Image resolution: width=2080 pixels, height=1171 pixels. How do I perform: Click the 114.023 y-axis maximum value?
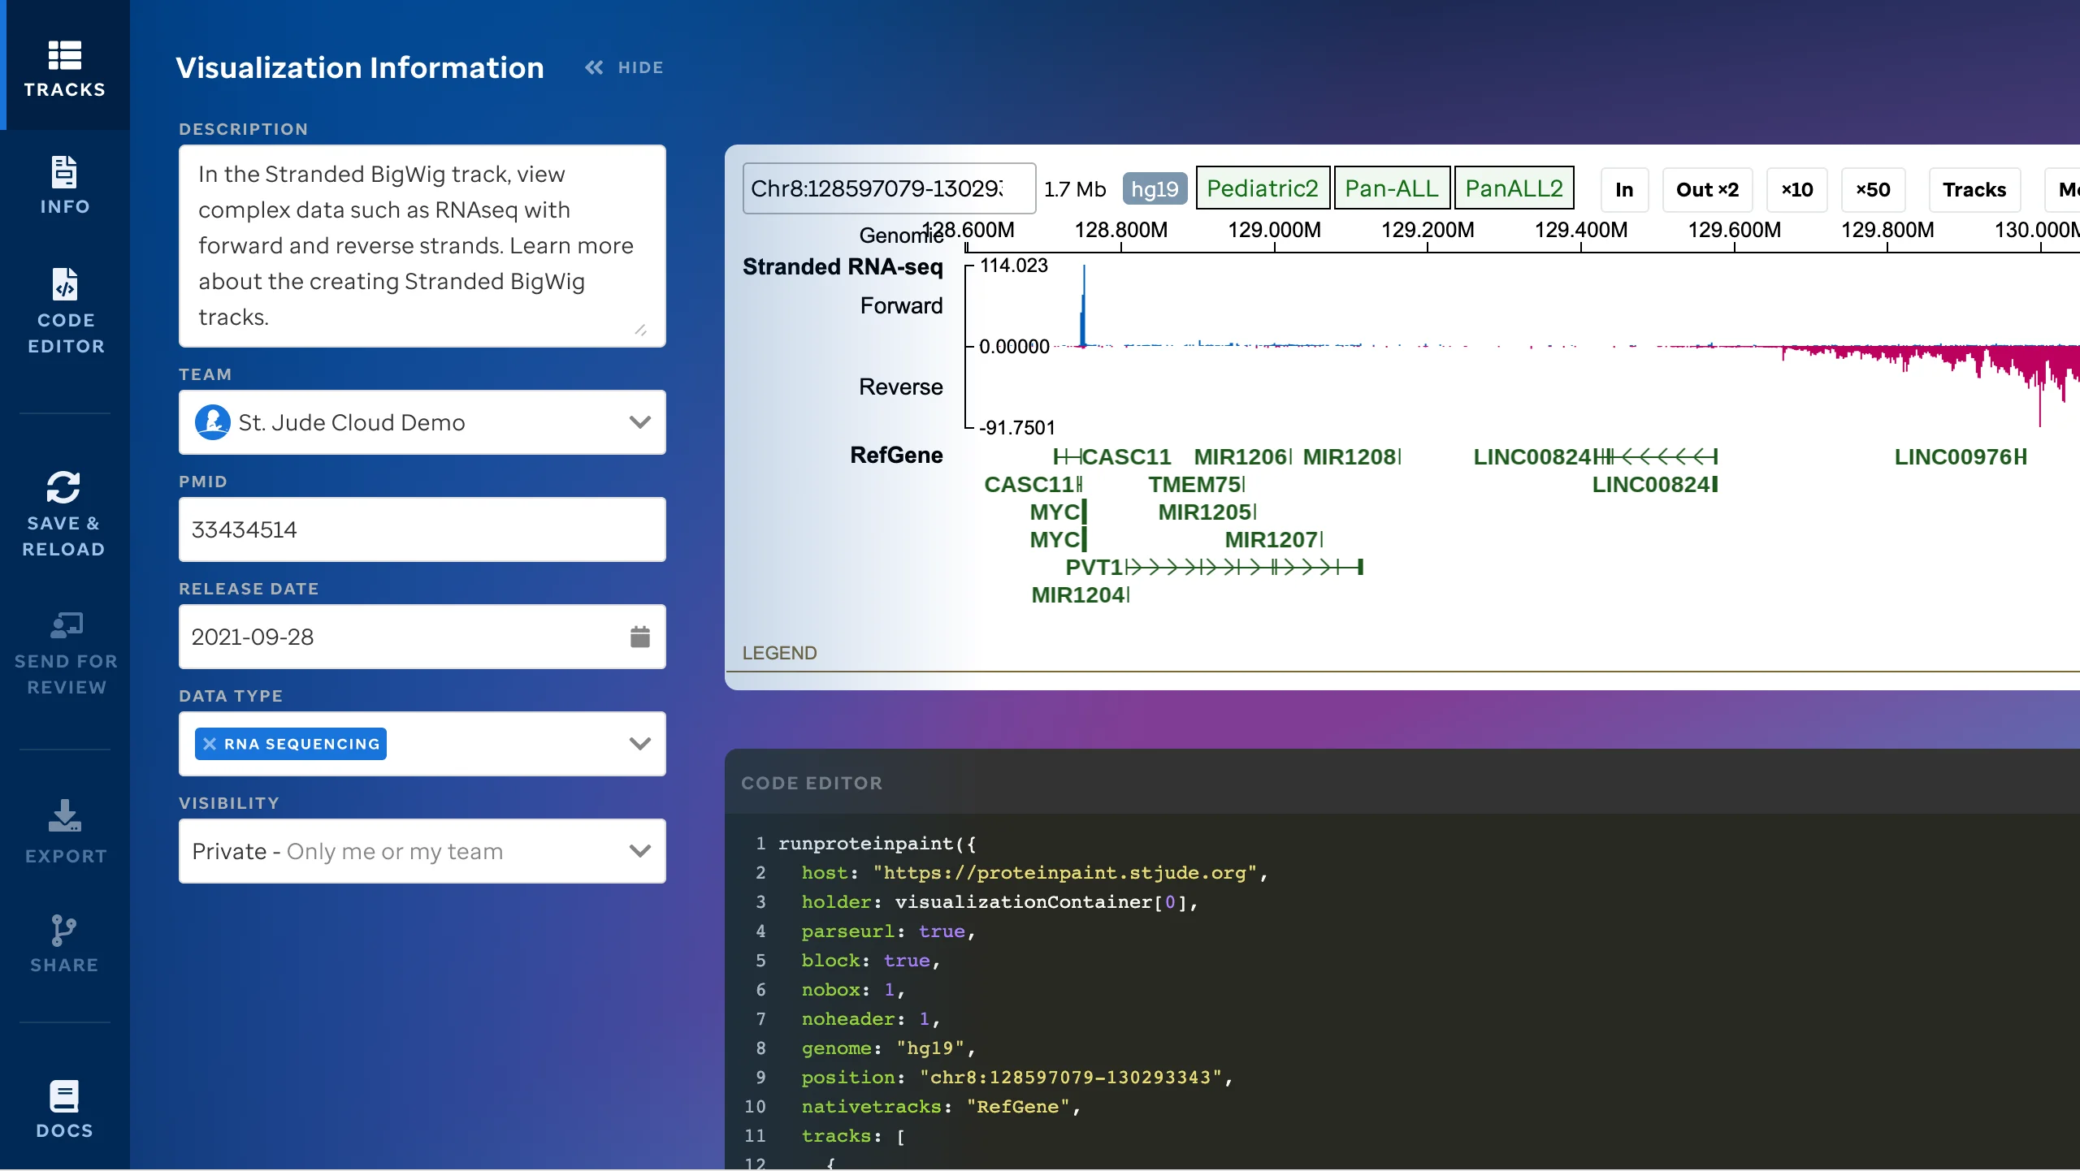1013,266
